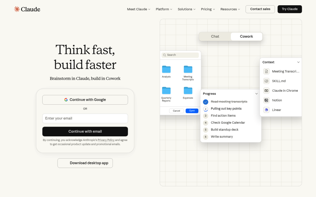Collapse the Progress panel chevron
The height and width of the screenshot is (197, 316).
[256, 94]
